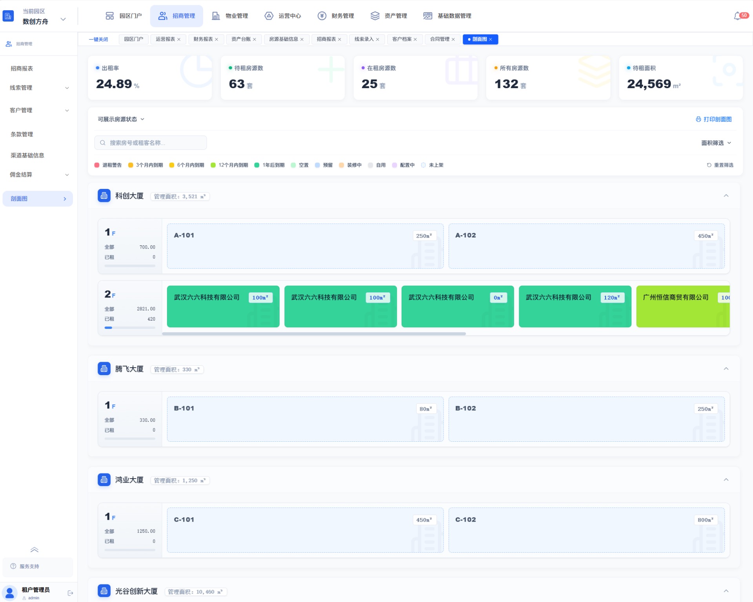
Task: Select room A-101 on the first floor
Action: [305, 246]
